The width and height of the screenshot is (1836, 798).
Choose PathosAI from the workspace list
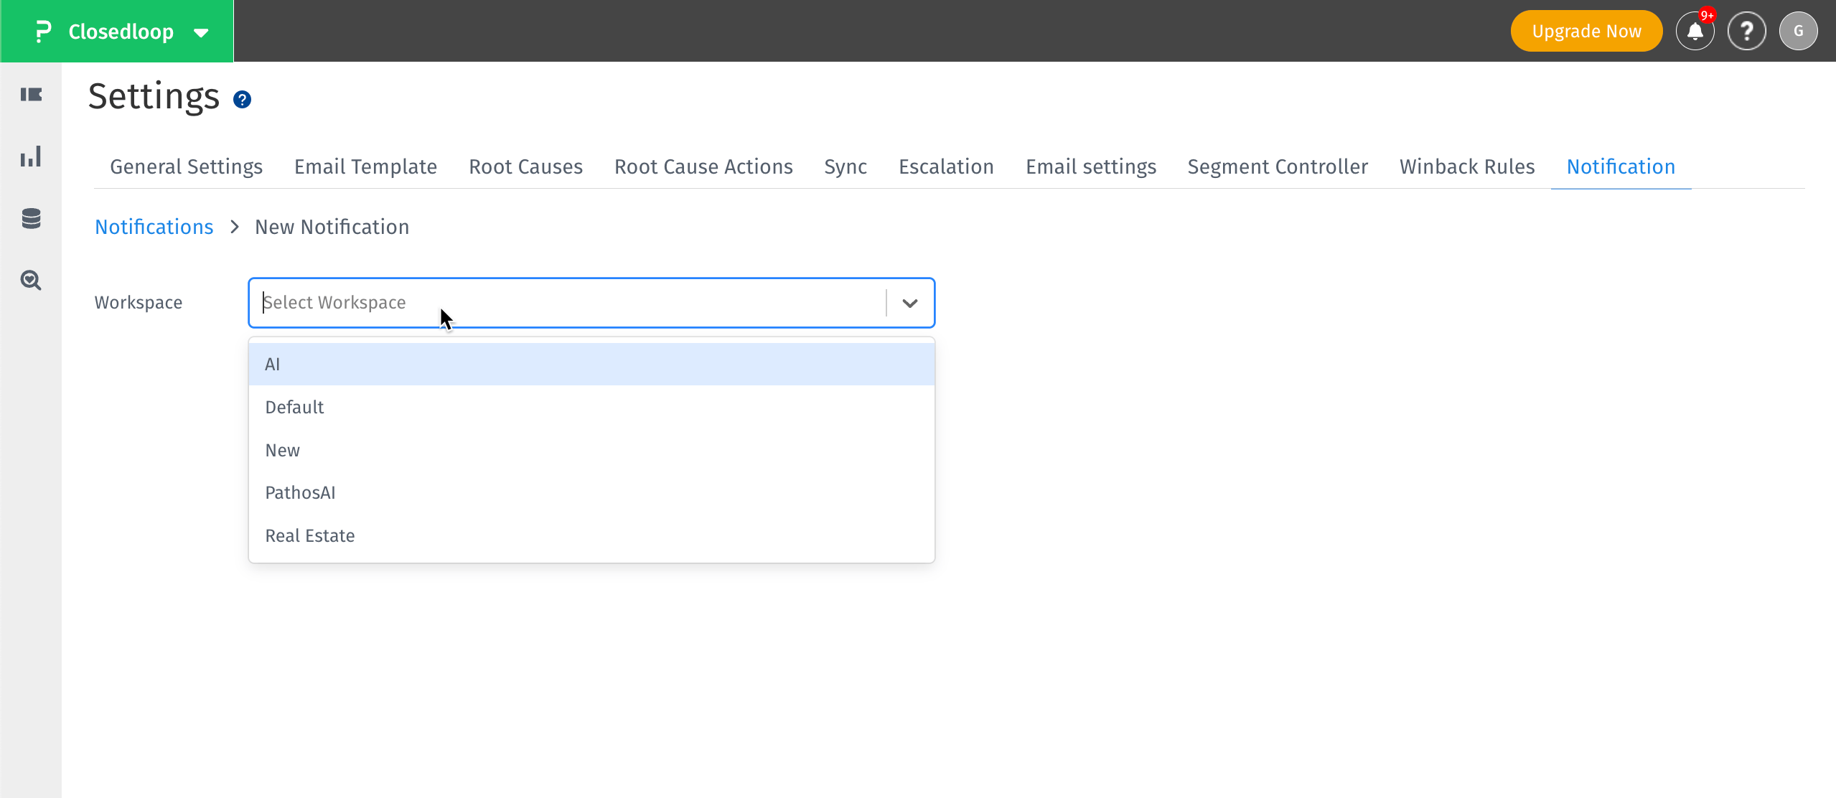pyautogui.click(x=299, y=492)
